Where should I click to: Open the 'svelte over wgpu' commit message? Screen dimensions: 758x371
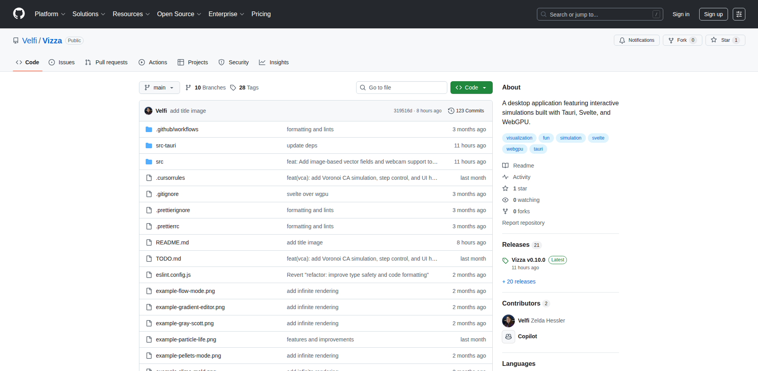click(x=308, y=194)
